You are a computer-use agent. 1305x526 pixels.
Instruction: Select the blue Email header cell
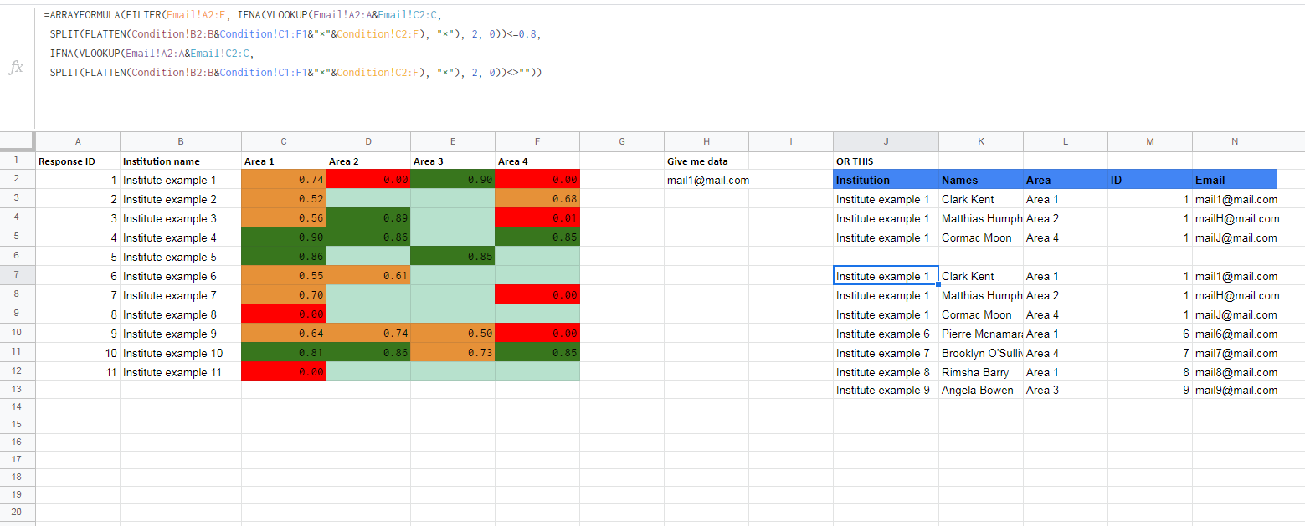click(x=1235, y=180)
